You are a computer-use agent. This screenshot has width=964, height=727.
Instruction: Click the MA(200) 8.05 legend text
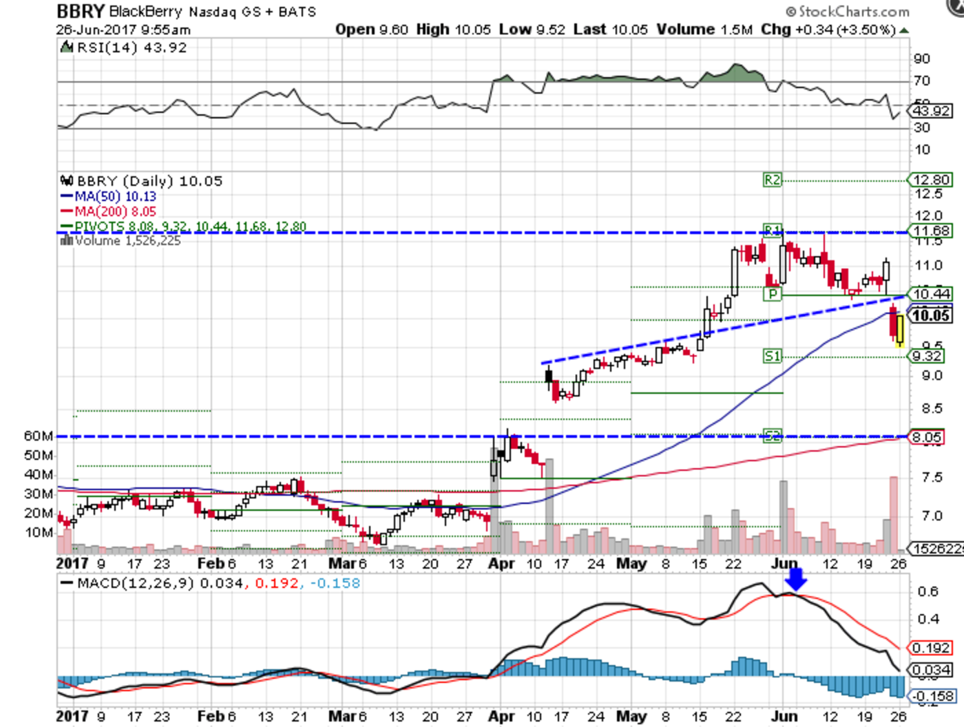click(115, 211)
